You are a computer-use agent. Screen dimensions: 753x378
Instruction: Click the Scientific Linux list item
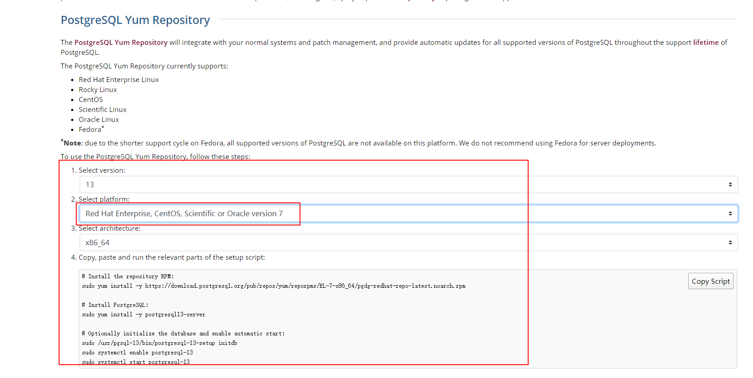[103, 109]
